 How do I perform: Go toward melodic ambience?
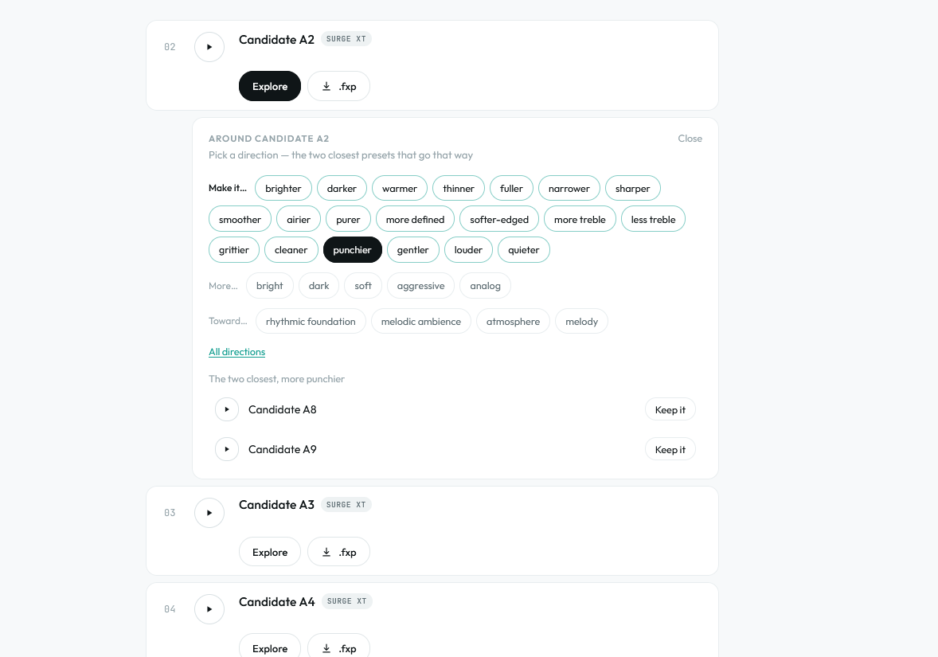[x=421, y=321]
